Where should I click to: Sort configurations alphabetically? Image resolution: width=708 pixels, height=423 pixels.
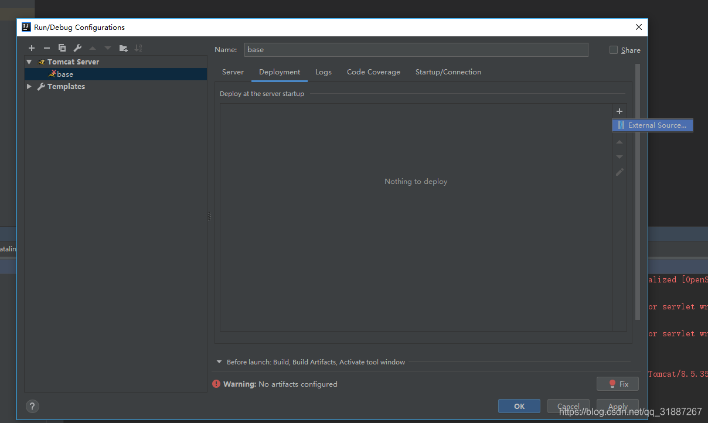(x=138, y=48)
